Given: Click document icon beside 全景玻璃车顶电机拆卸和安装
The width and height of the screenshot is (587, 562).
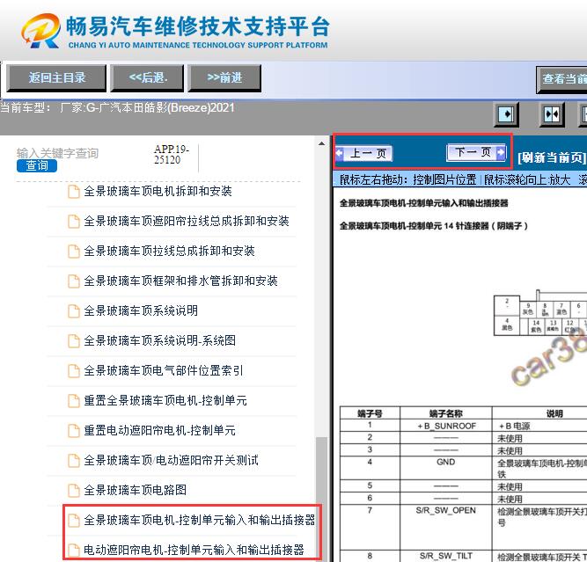Looking at the screenshot, I should [x=74, y=192].
